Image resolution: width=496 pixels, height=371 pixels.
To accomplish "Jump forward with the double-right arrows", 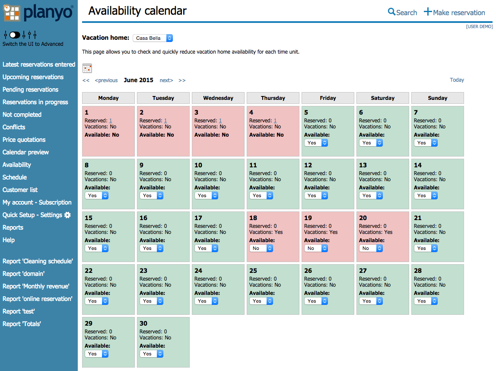I will (x=182, y=80).
